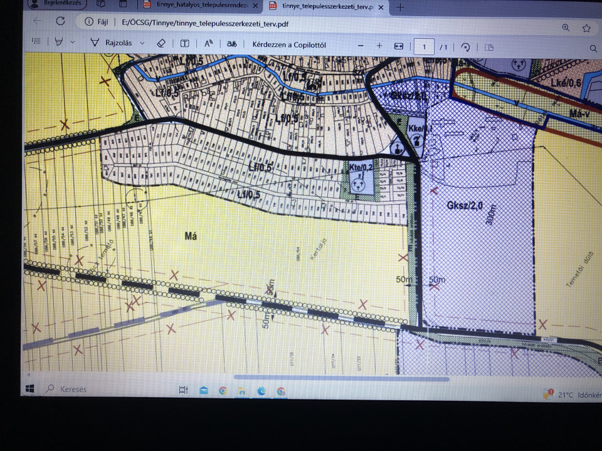The image size is (602, 451).
Task: Click the page number input field
Action: (x=425, y=46)
